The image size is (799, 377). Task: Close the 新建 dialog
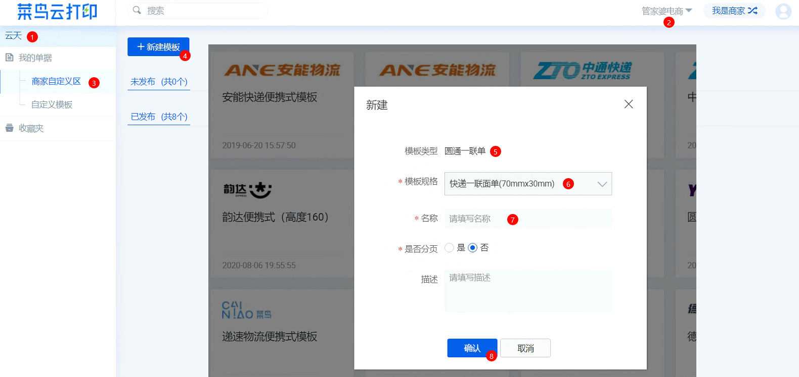(x=629, y=104)
